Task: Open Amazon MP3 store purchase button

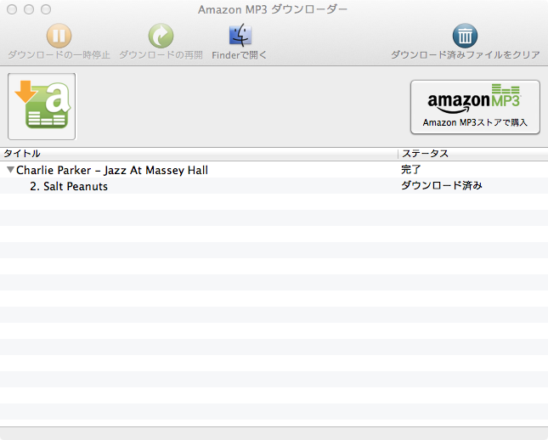Action: (475, 107)
